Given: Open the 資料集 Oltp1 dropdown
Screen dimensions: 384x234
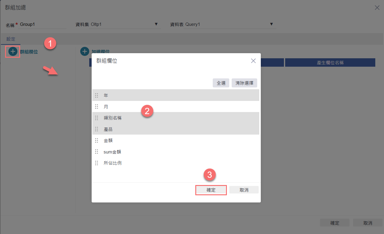Looking at the screenshot, I should pos(124,24).
